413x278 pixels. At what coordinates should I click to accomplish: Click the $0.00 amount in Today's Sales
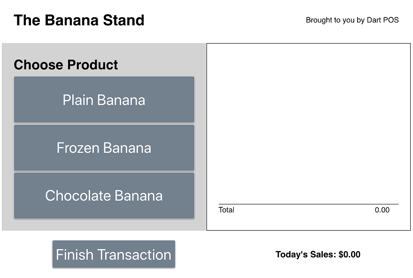349,255
